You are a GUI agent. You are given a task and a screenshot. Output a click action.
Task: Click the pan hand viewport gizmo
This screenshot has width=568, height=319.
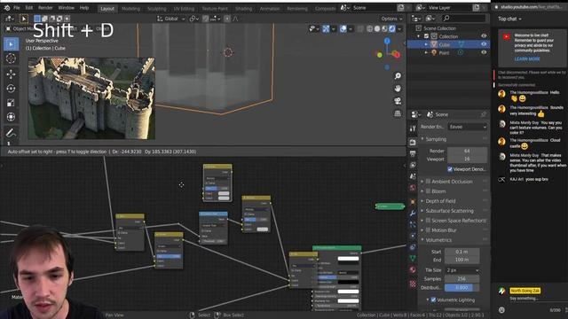click(x=398, y=89)
